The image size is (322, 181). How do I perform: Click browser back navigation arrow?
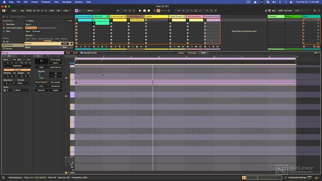[4, 17]
